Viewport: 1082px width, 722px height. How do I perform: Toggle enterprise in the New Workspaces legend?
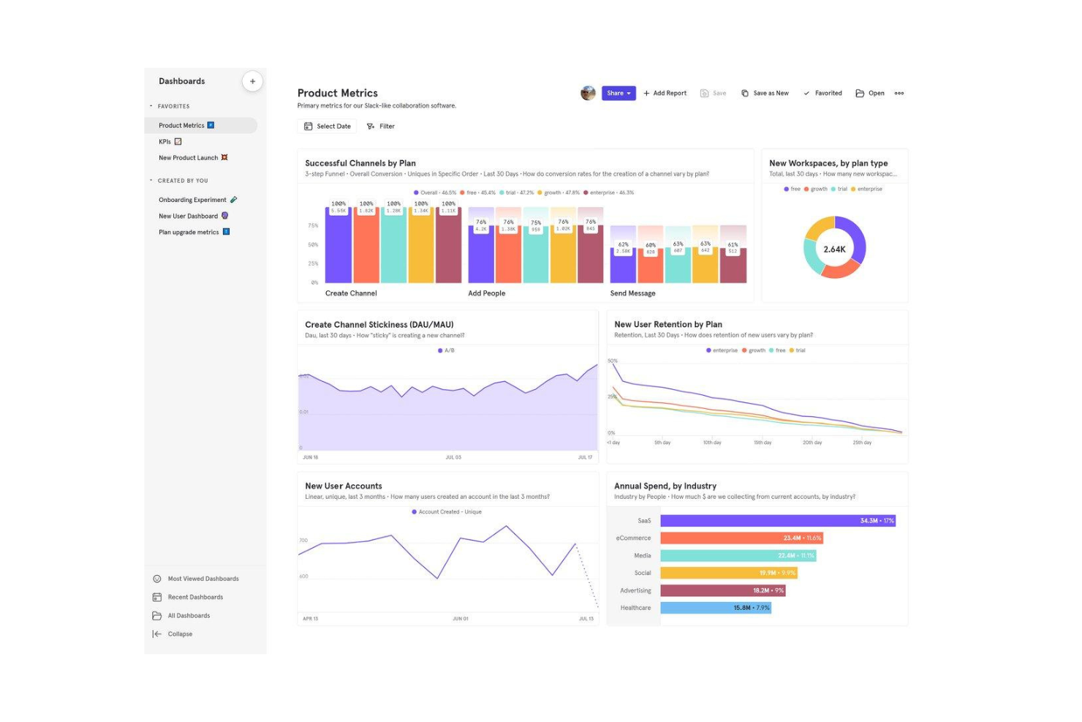[866, 189]
